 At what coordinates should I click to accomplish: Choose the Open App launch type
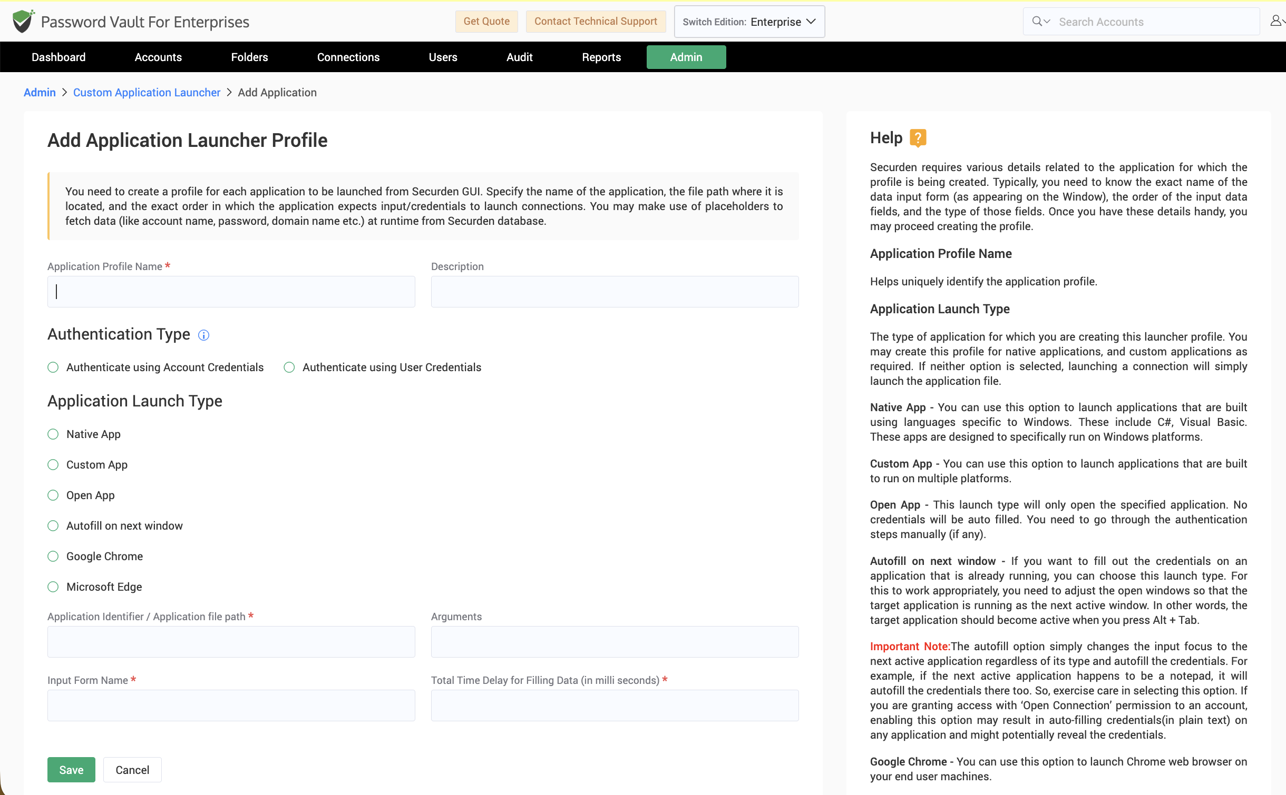[x=53, y=495]
